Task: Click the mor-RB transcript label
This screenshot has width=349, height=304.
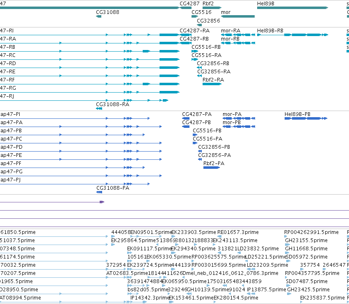Action: tap(230, 39)
